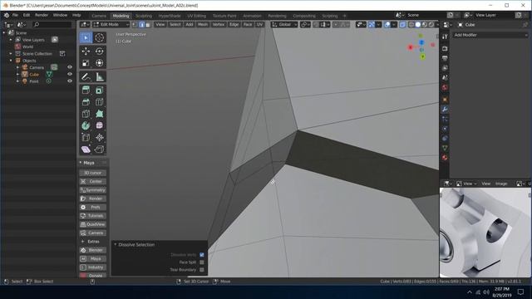Image resolution: width=532 pixels, height=299 pixels.
Task: Open the Render properties camera tab
Action: click(x=445, y=48)
